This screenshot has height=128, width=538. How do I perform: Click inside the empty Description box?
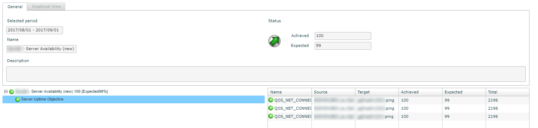(266, 74)
